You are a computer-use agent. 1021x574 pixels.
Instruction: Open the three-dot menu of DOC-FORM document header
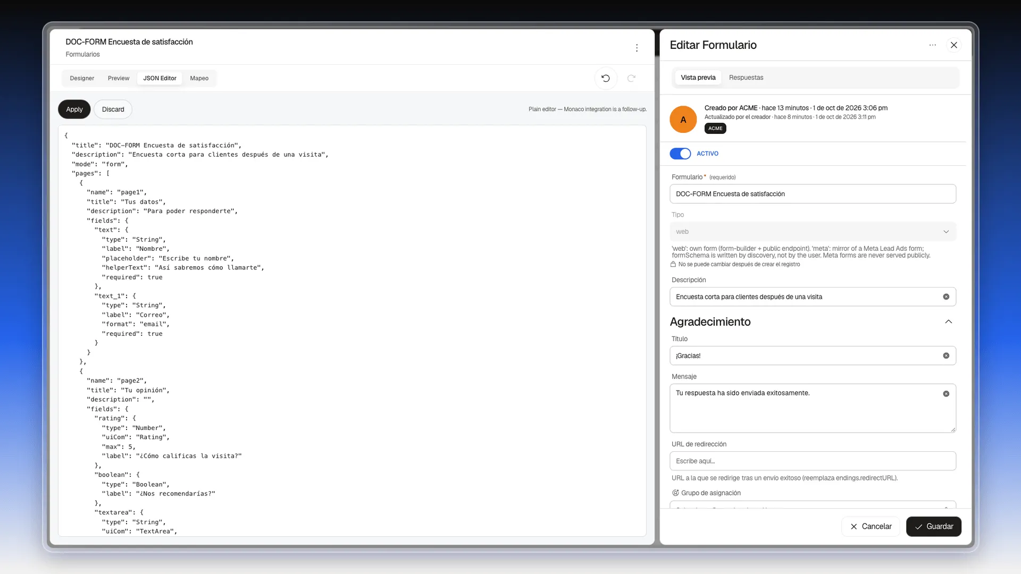(x=637, y=48)
